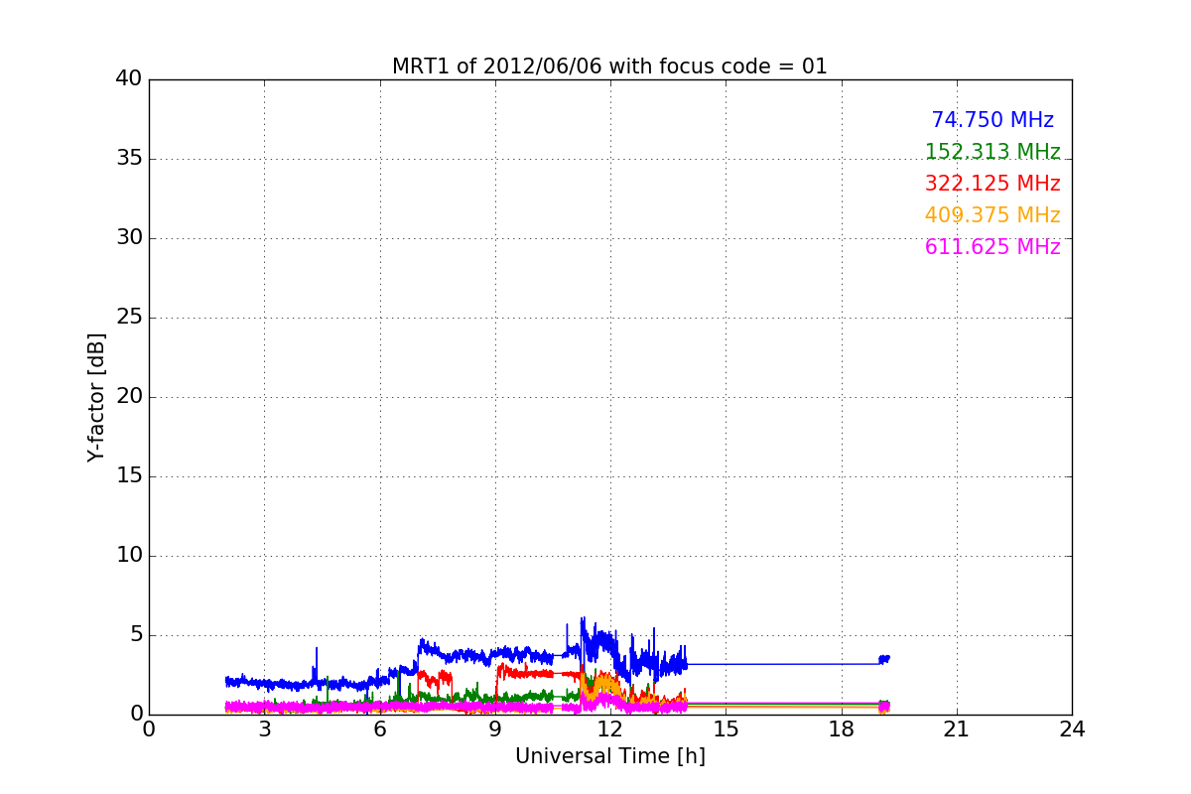The width and height of the screenshot is (1191, 794).
Task: Click the x-axis tick label 18
Action: 842,729
